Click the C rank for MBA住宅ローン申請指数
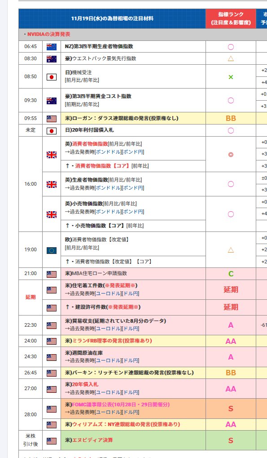This screenshot has width=267, height=458. [x=231, y=274]
